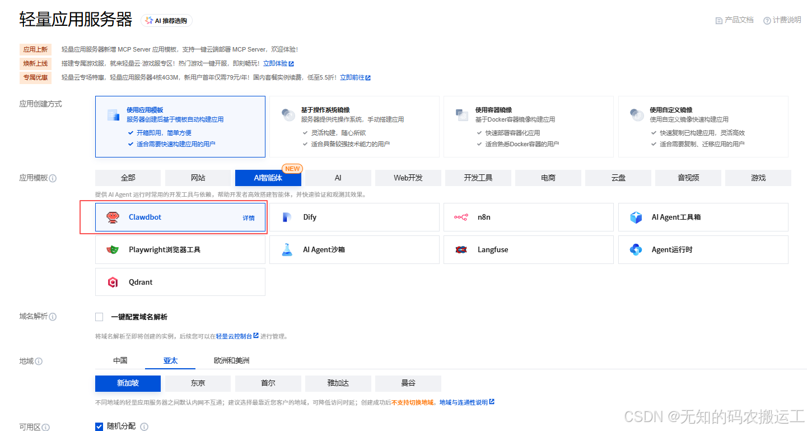Click the 专属优惠 tag
This screenshot has width=807, height=431.
click(35, 78)
